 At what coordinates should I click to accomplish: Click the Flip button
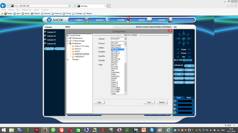(x=179, y=74)
